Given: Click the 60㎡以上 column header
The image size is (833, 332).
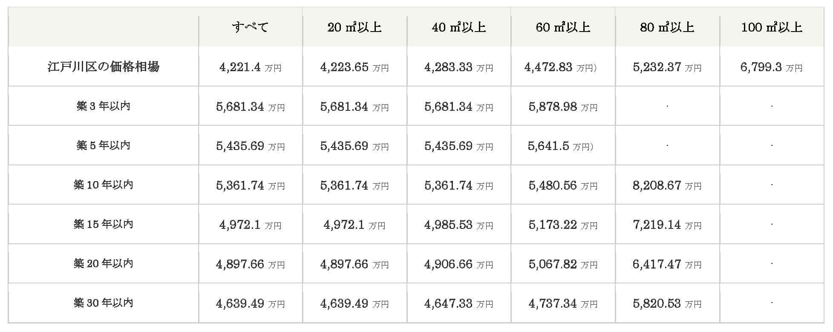Looking at the screenshot, I should pos(563,27).
